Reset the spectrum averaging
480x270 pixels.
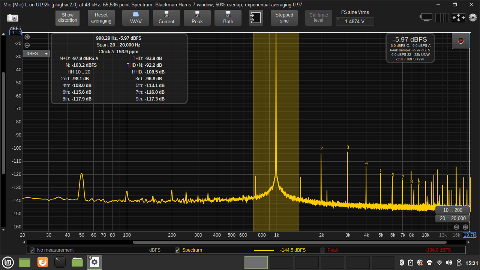(x=101, y=18)
